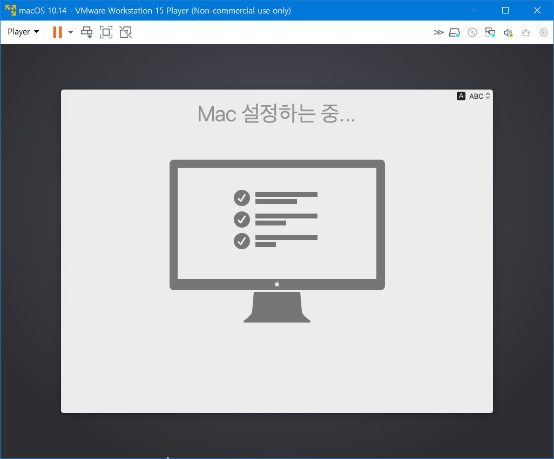554x459 pixels.
Task: Click the Apple logo on the monitor
Action: pos(277,284)
